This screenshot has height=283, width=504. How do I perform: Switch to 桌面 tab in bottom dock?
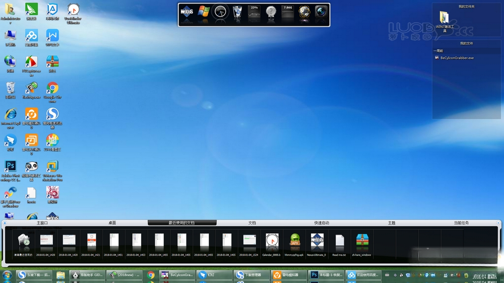click(x=112, y=223)
